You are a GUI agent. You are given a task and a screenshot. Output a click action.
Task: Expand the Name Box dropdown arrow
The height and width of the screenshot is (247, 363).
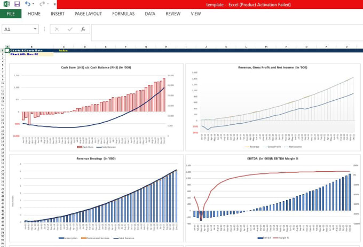click(35, 29)
